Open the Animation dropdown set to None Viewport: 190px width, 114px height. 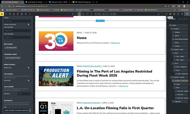[24, 94]
